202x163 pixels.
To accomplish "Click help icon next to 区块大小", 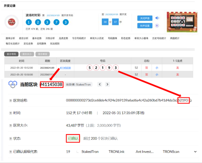I will [x=10, y=125].
